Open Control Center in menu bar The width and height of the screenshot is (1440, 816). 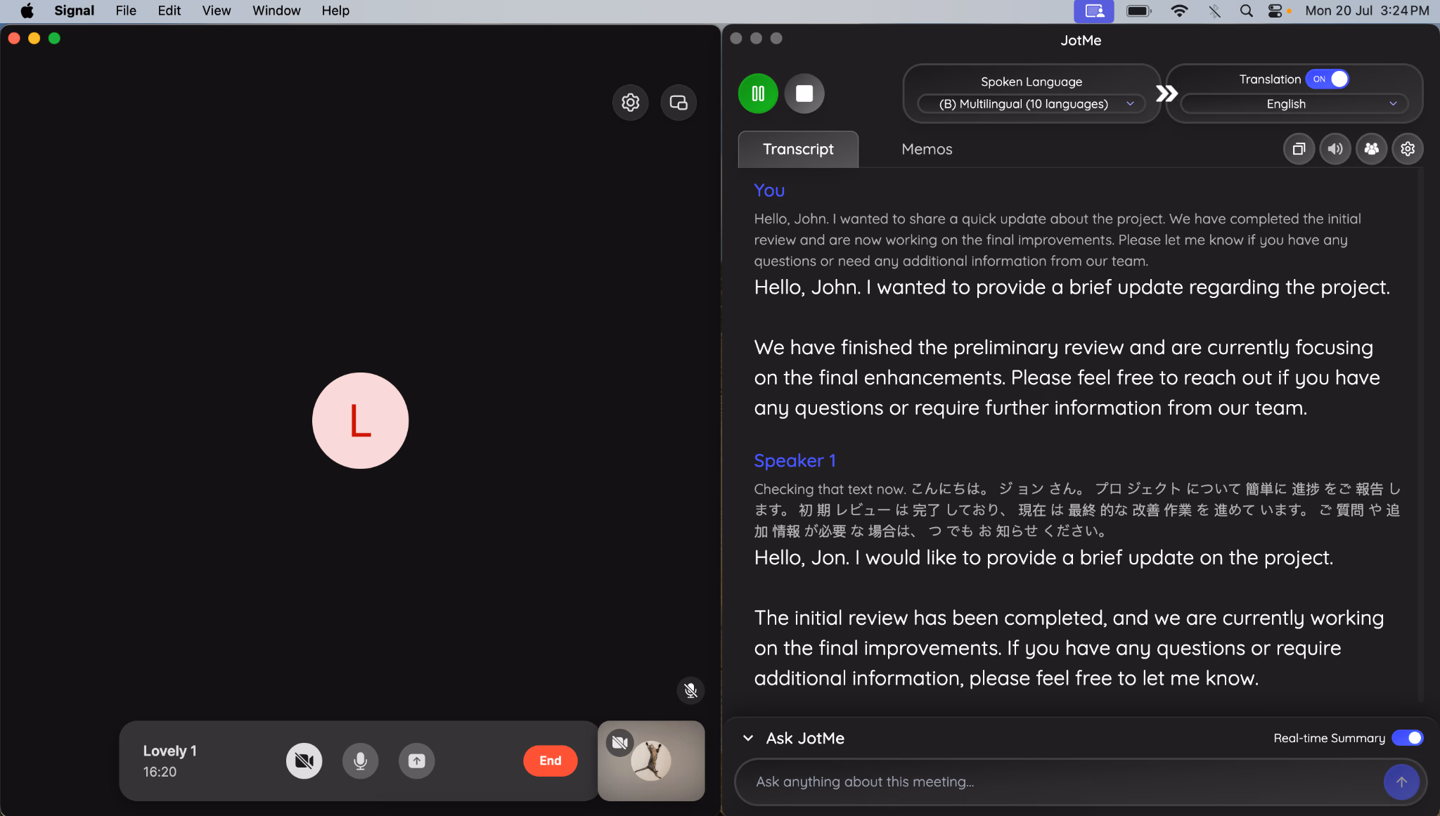[1275, 11]
